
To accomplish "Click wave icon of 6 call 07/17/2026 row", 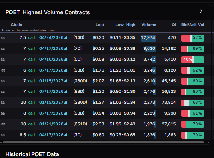I will pos(3,70).
